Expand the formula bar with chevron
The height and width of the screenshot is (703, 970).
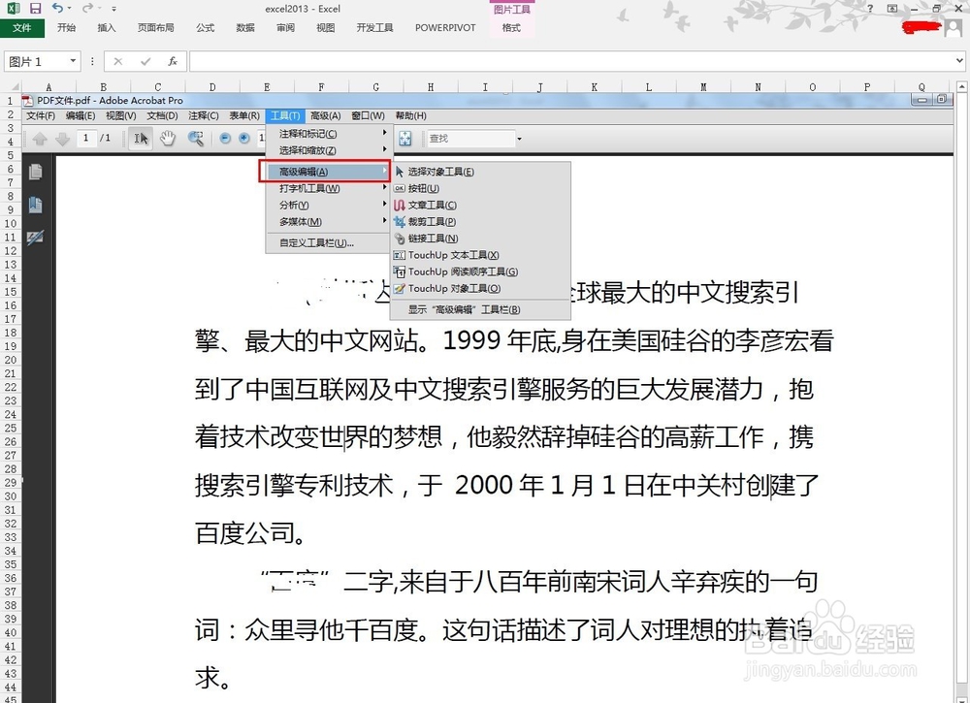(959, 60)
